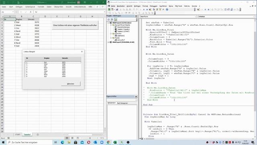The image size is (257, 145).
Task: Switch to Alphabetisch tab in Properties
Action: (112, 103)
